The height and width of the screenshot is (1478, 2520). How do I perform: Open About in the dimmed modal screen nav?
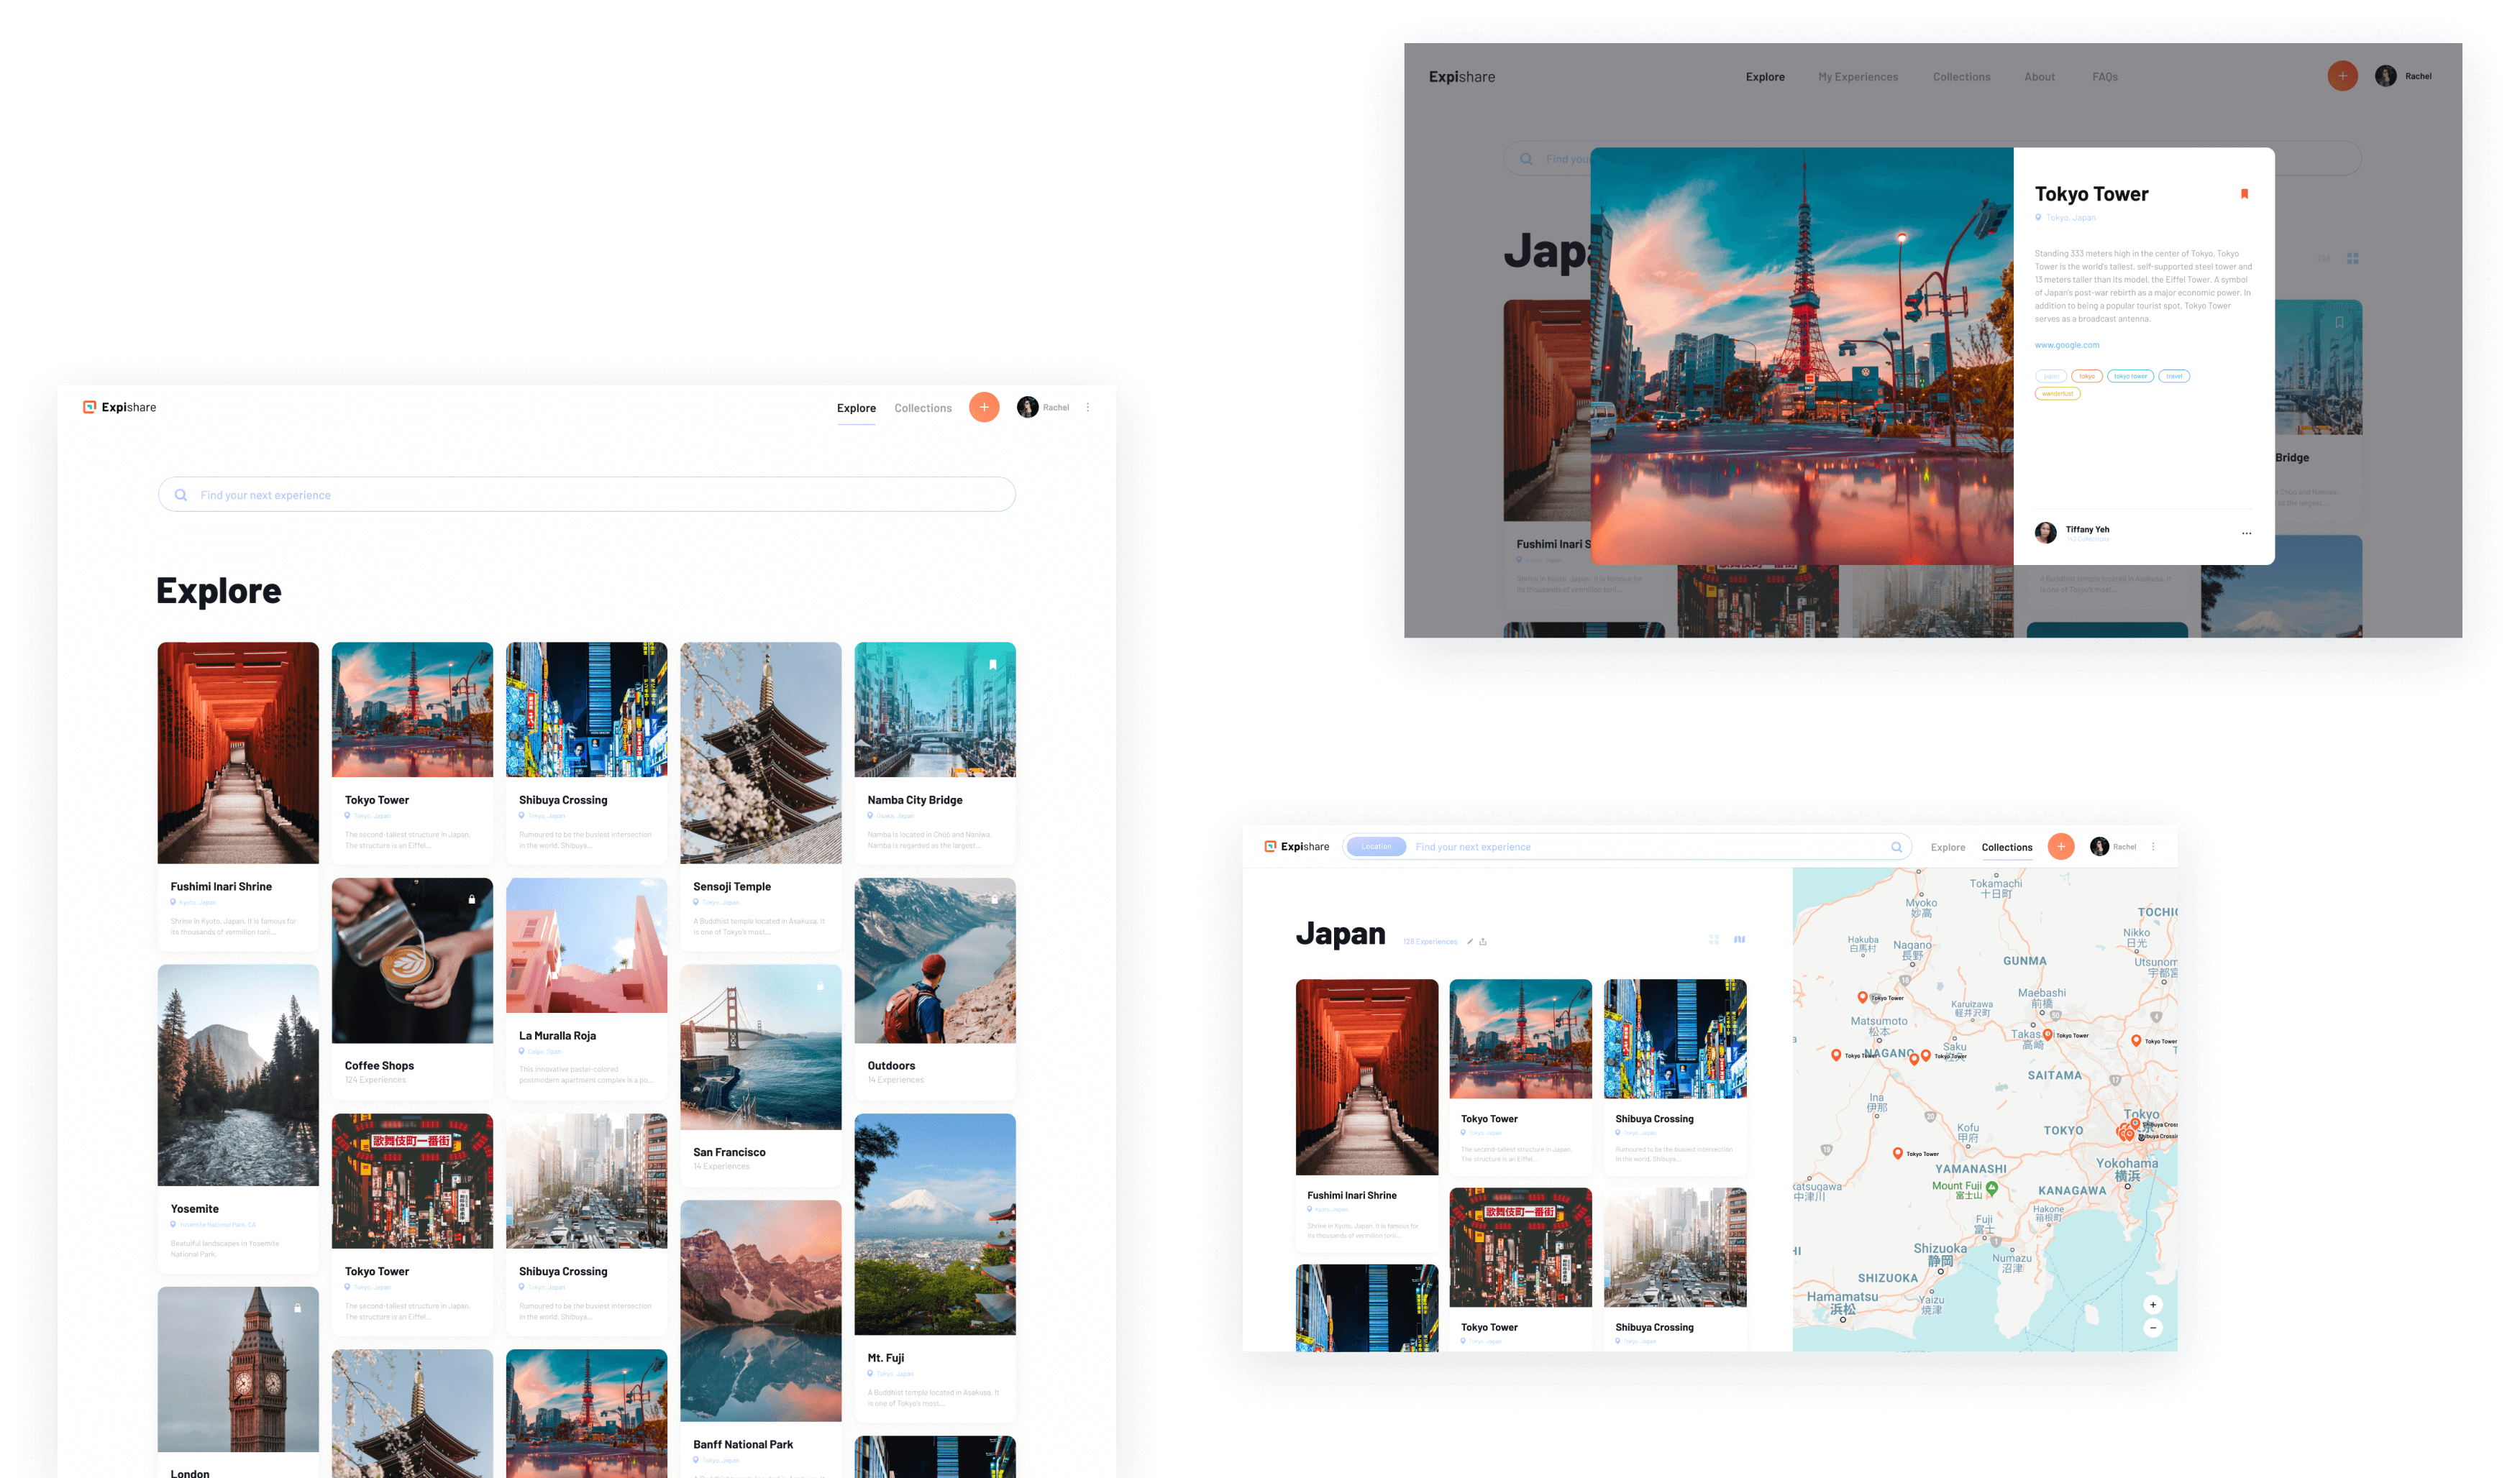click(2039, 77)
